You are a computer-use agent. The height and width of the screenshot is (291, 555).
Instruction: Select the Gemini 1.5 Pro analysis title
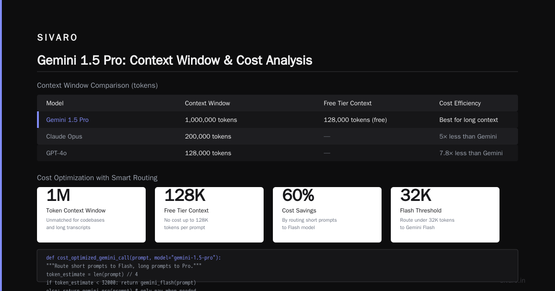click(174, 61)
